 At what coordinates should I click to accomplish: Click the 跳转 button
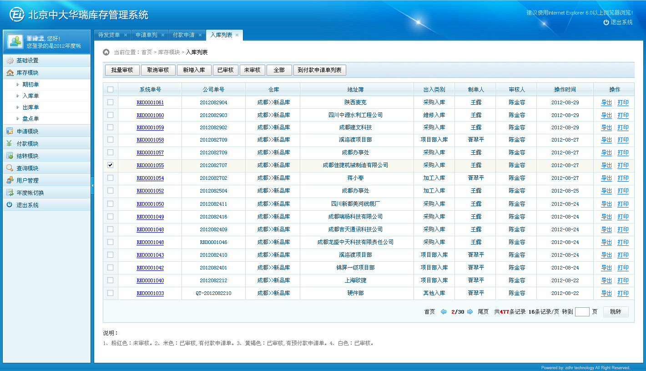[616, 312]
